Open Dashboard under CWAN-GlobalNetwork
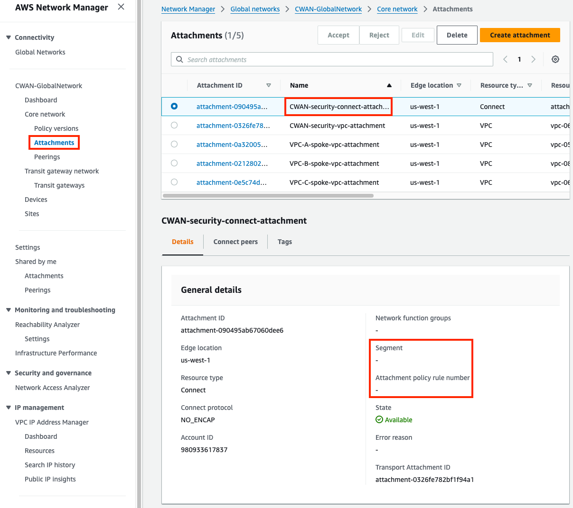 [41, 100]
